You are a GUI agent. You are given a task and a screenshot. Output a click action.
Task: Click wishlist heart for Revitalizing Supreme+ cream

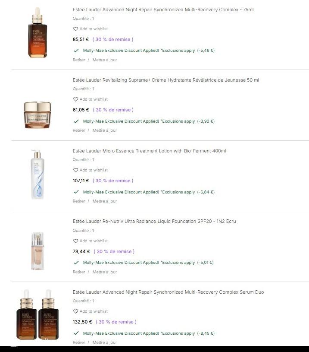coord(75,99)
